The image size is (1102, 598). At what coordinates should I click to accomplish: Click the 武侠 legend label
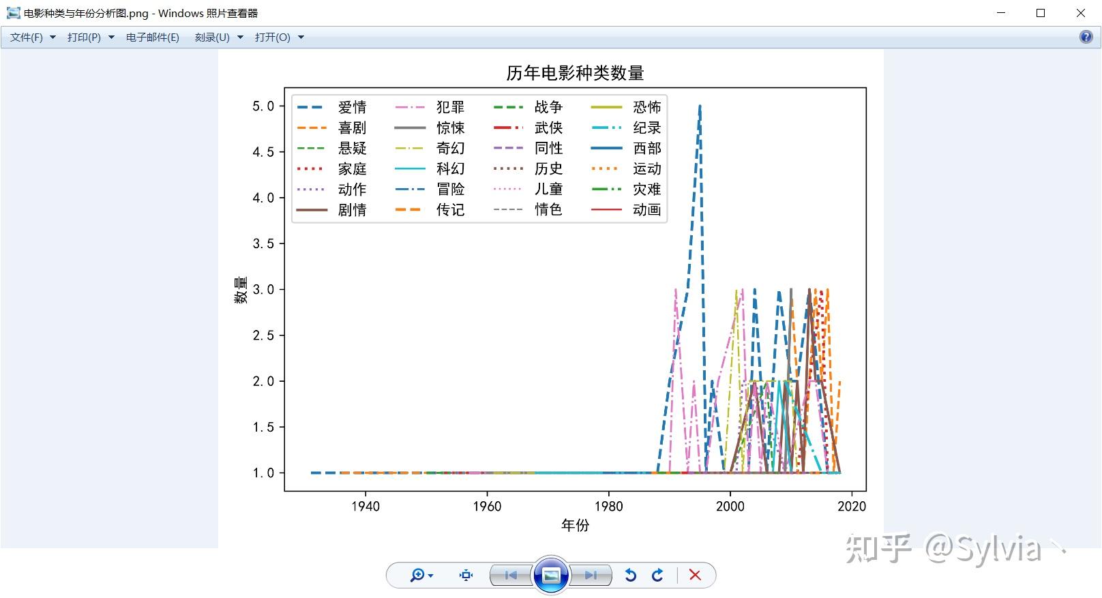pyautogui.click(x=549, y=128)
